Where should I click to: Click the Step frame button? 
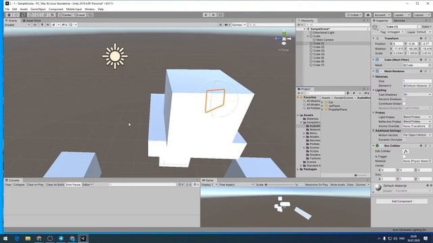click(221, 15)
